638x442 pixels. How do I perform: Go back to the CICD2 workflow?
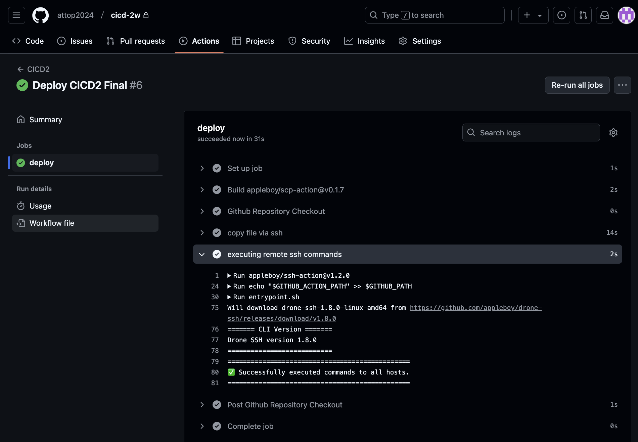tap(38, 69)
